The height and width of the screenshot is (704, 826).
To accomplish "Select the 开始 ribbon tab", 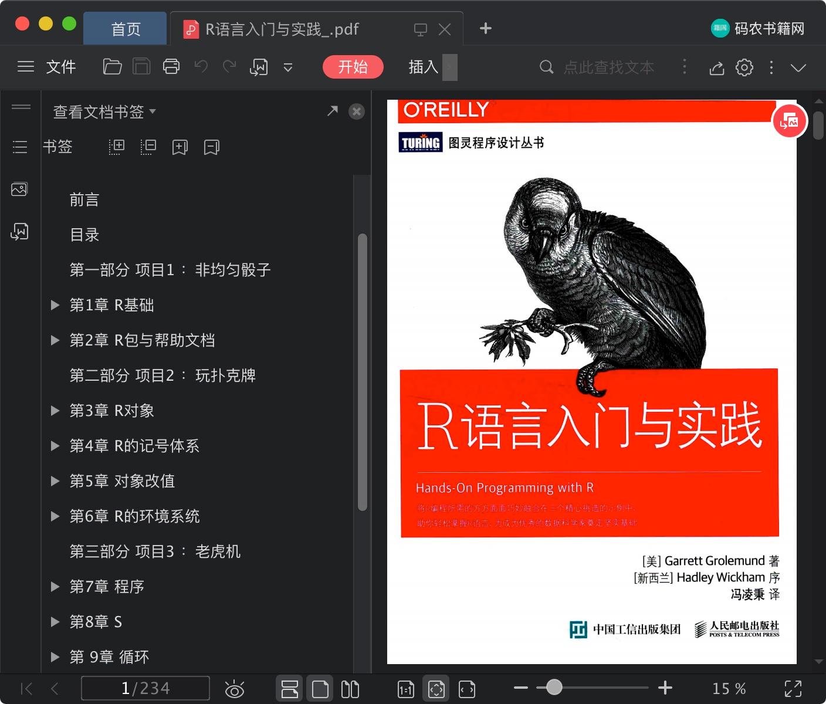I will (x=353, y=67).
